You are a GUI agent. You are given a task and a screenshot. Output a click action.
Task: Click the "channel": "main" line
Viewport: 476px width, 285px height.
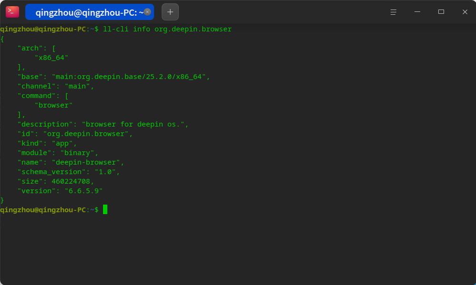pos(55,86)
